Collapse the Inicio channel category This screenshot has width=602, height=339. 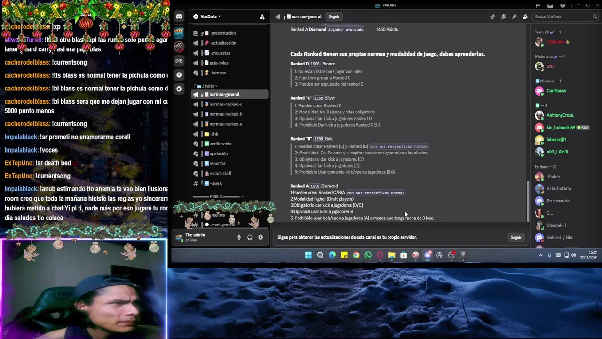[x=206, y=86]
